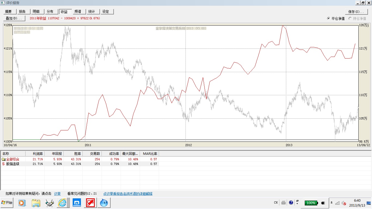Open the red pencil app in taskbar
Viewport: 372px width, 209px height.
90,203
